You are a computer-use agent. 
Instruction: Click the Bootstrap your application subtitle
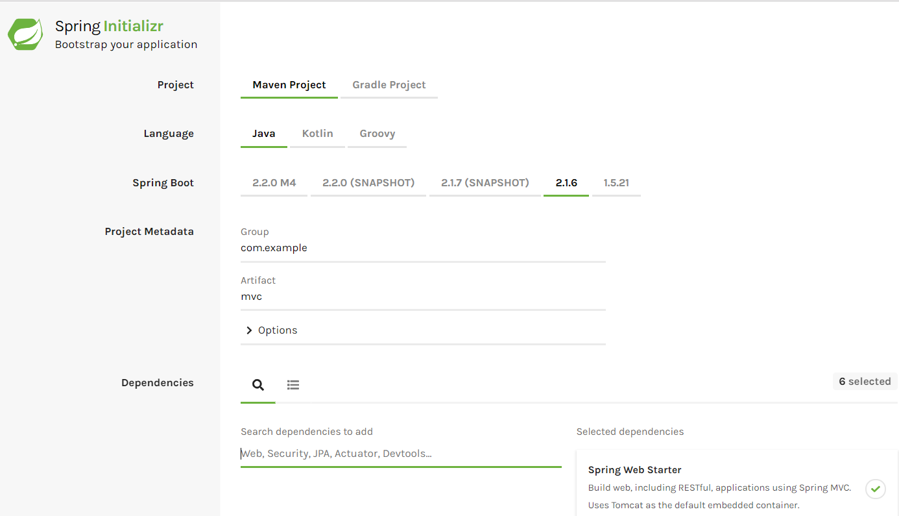pyautogui.click(x=126, y=45)
